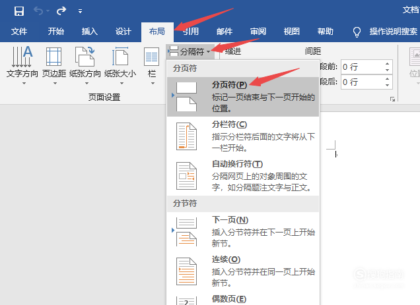Decrease 段后 spacing with down arrow
This screenshot has width=420, height=305.
click(388, 85)
